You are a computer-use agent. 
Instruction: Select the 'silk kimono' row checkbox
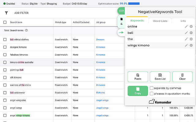click(x=5, y=77)
